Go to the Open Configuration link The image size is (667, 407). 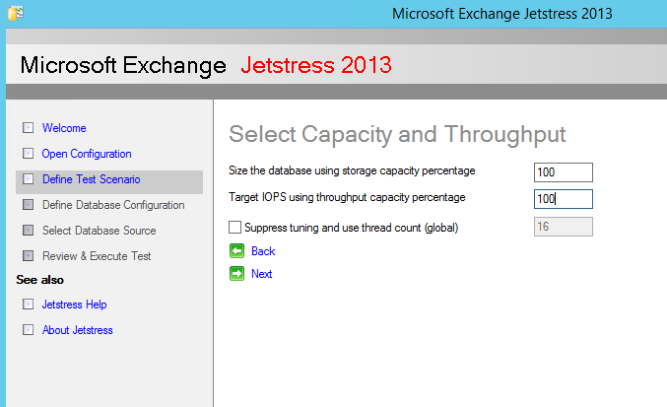[x=87, y=154]
